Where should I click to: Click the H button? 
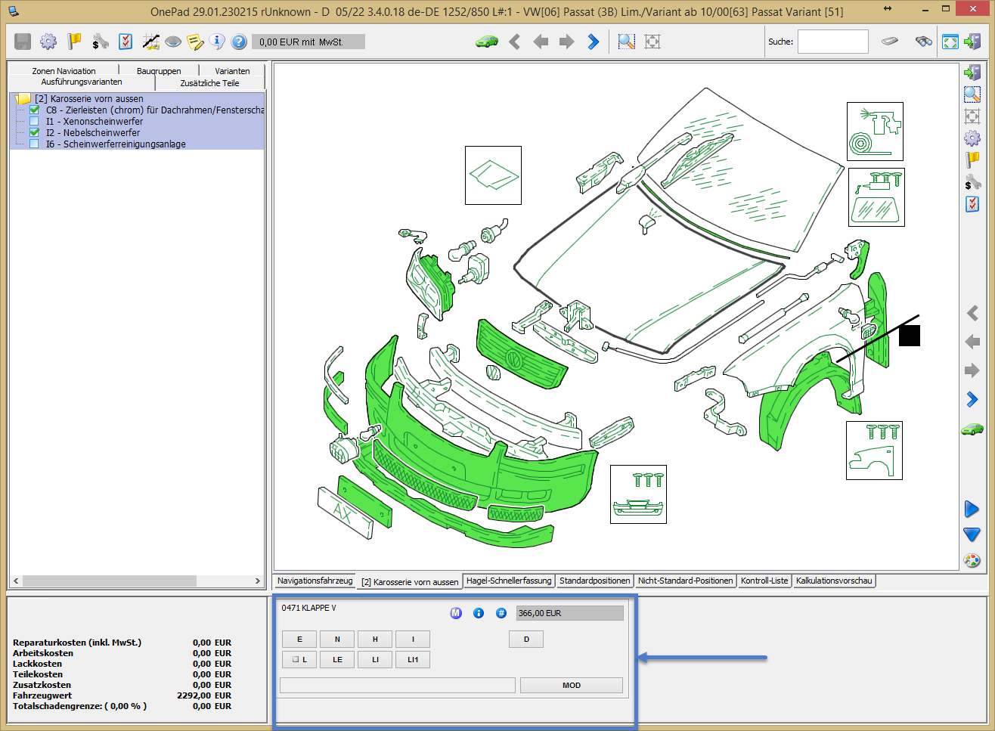(375, 639)
